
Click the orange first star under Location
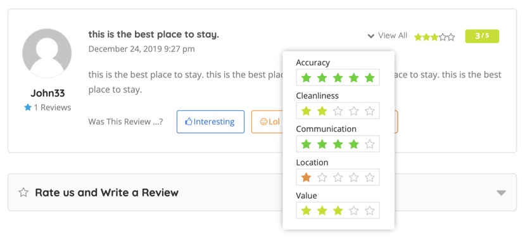pyautogui.click(x=306, y=177)
